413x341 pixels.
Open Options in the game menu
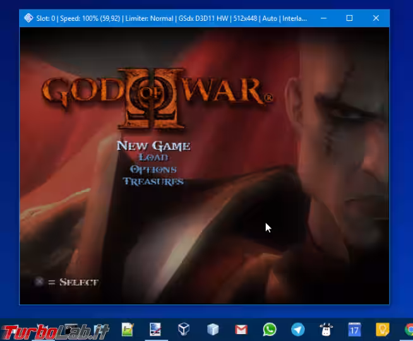tap(153, 169)
